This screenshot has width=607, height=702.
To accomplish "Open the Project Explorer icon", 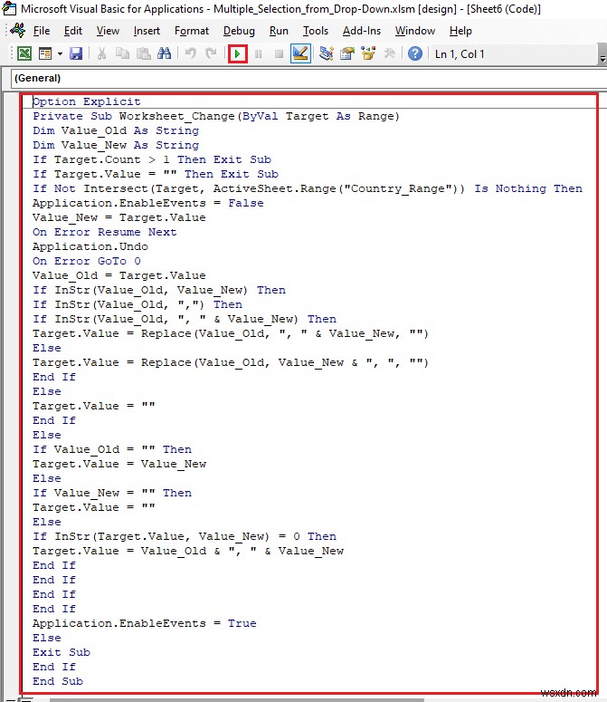I will (327, 54).
